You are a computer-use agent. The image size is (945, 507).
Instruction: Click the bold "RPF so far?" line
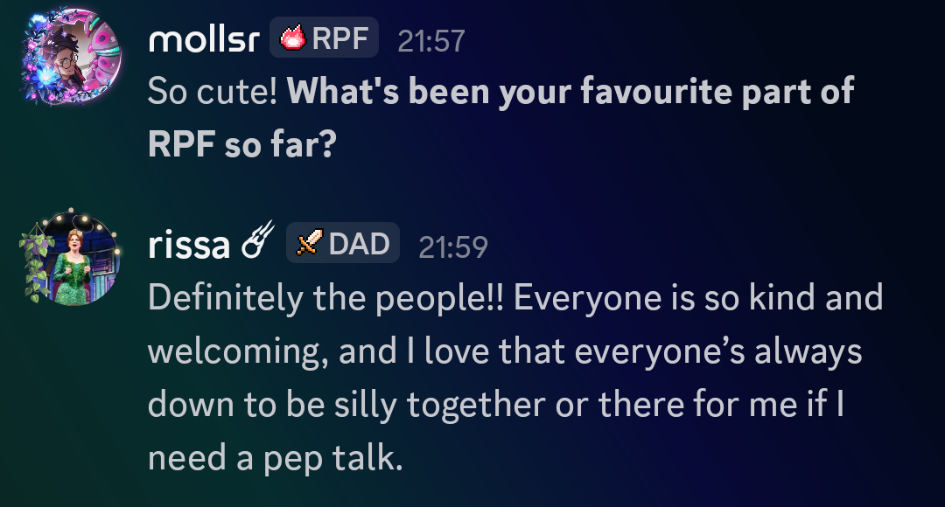[241, 144]
